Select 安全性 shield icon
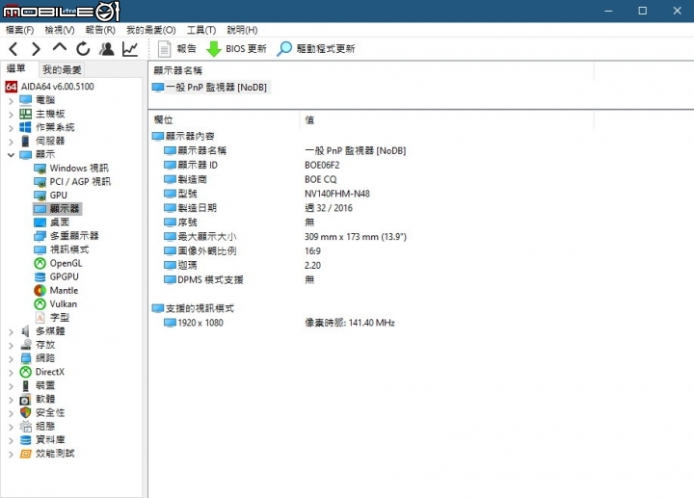The height and width of the screenshot is (498, 694). click(x=26, y=412)
